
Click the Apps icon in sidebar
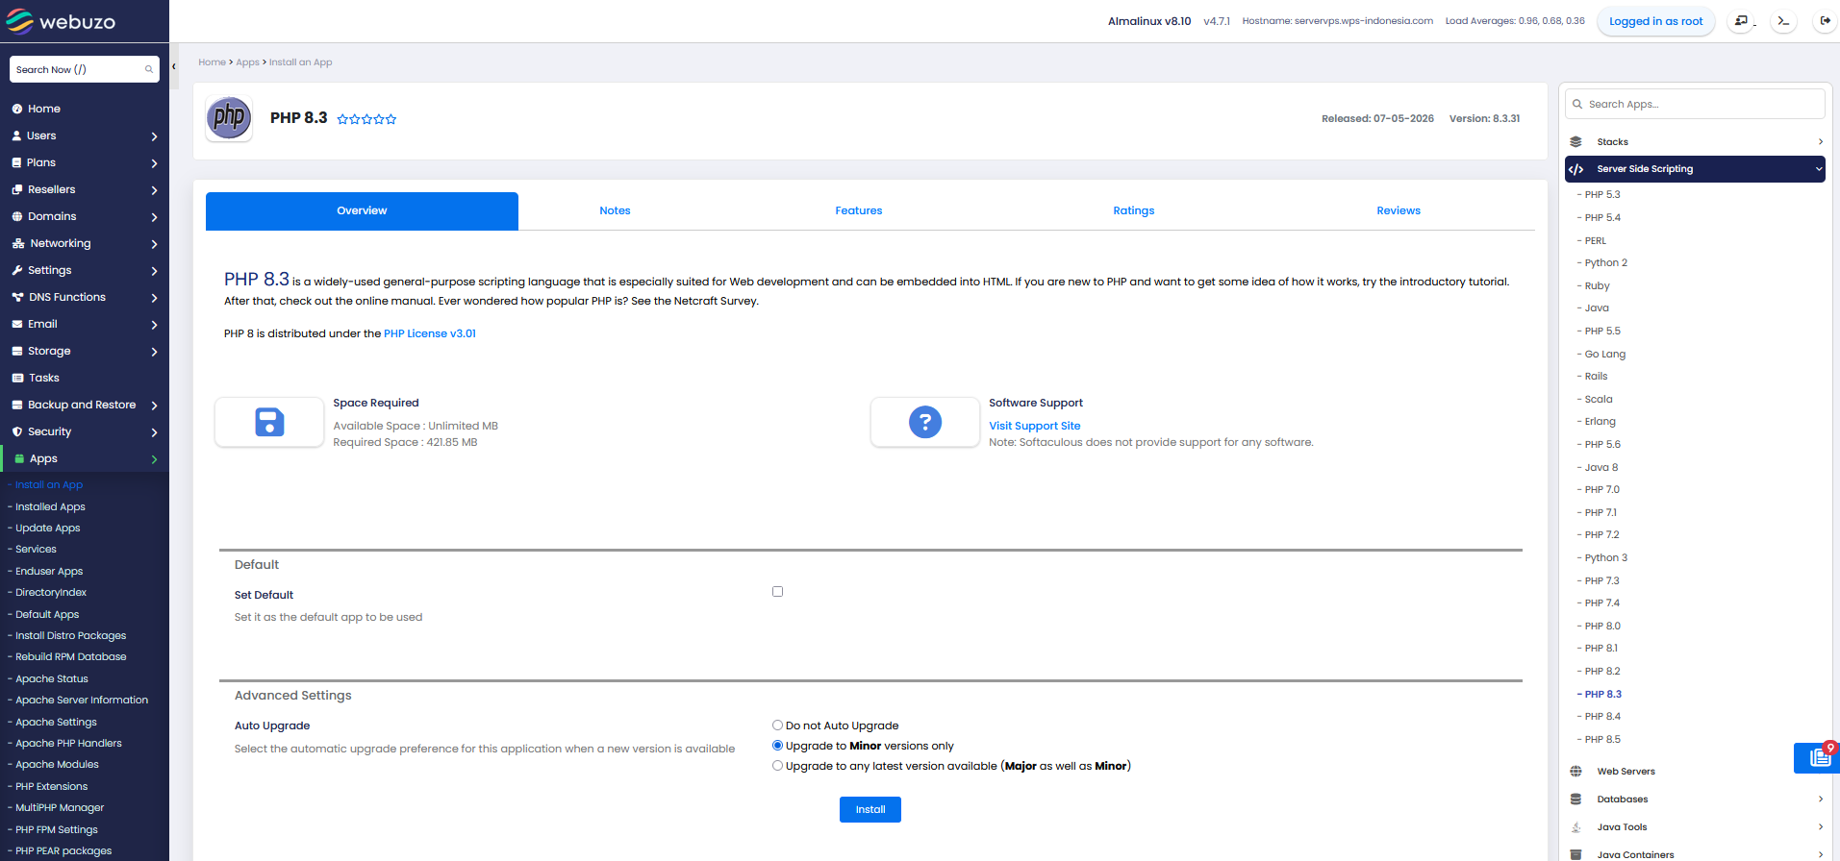point(19,458)
